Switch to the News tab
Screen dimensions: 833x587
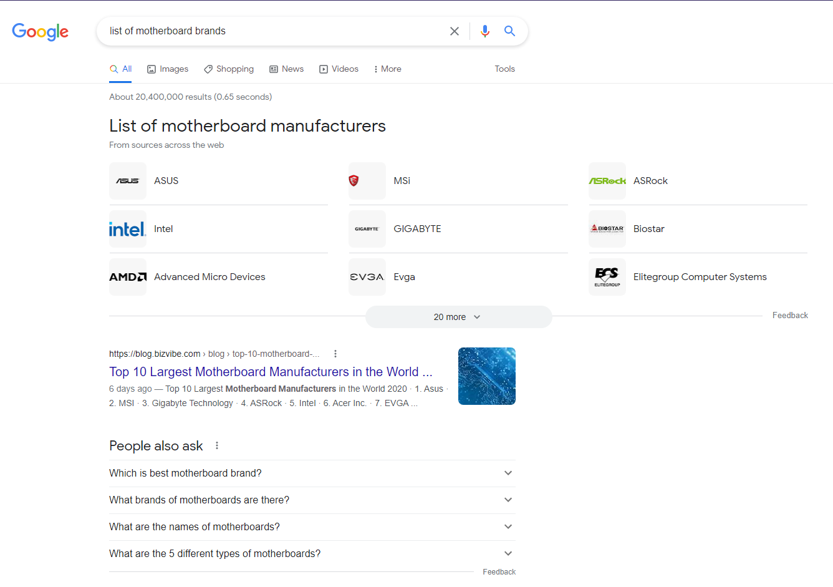point(287,69)
